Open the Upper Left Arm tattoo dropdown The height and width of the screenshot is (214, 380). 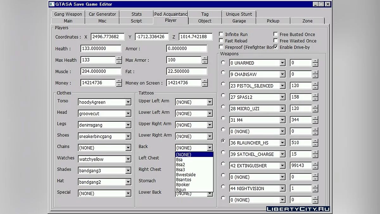pos(210,102)
